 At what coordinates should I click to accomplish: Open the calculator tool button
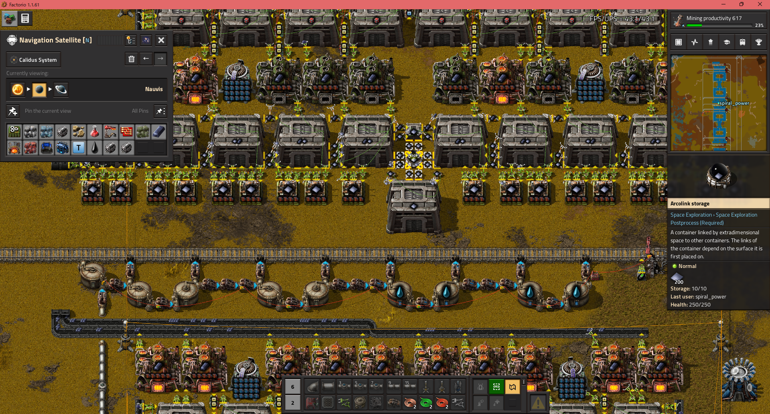tap(25, 18)
